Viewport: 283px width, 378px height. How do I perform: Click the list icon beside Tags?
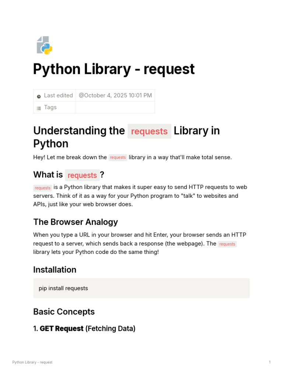[39, 108]
